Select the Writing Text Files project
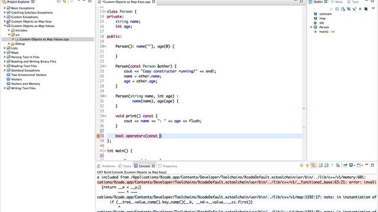This screenshot has width=378, height=212. point(23,88)
